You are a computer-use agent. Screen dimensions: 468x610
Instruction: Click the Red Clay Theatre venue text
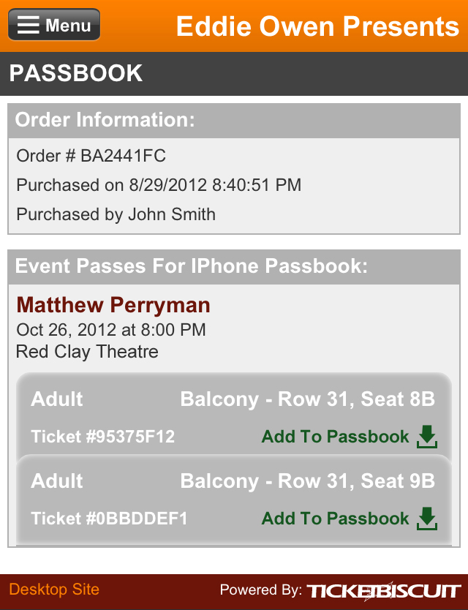coord(87,352)
